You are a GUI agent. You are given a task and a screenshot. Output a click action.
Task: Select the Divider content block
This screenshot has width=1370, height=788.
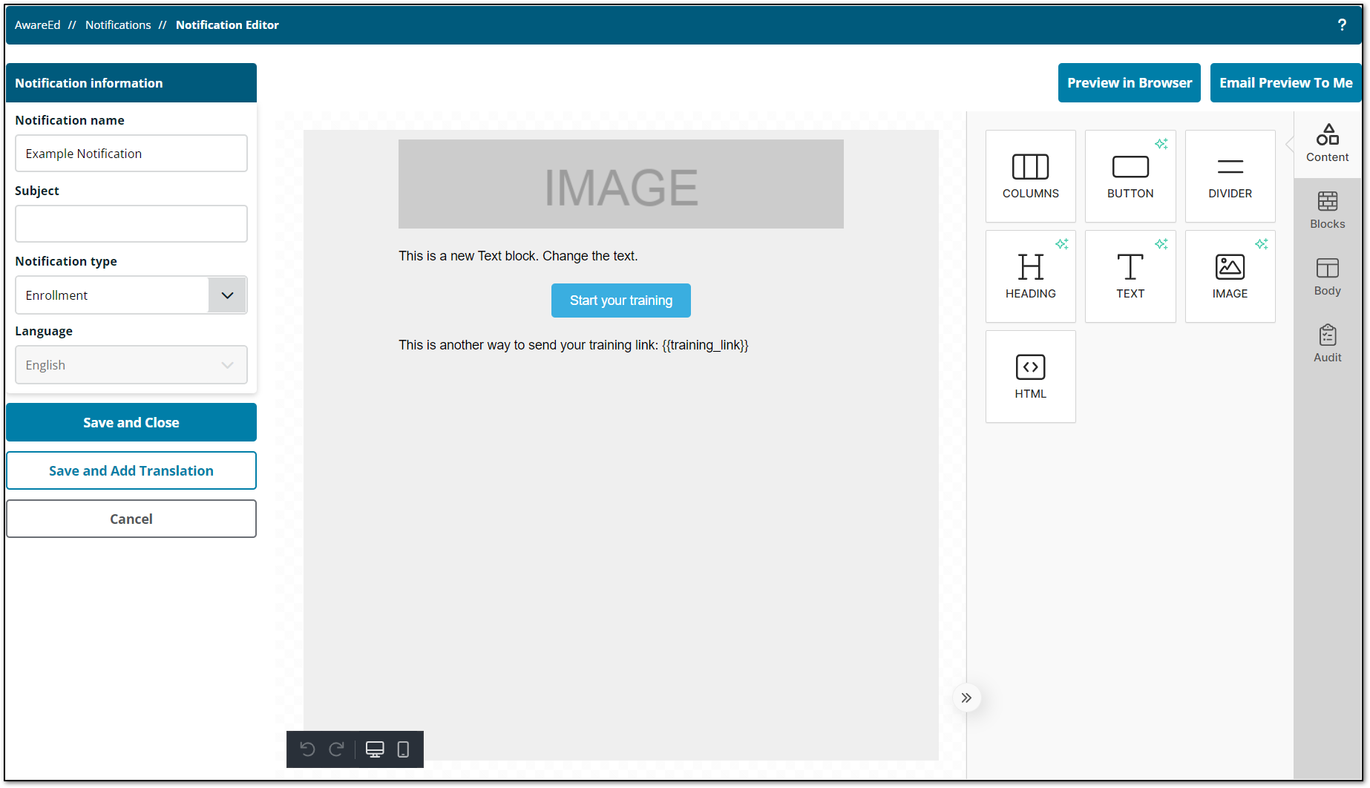pyautogui.click(x=1230, y=176)
